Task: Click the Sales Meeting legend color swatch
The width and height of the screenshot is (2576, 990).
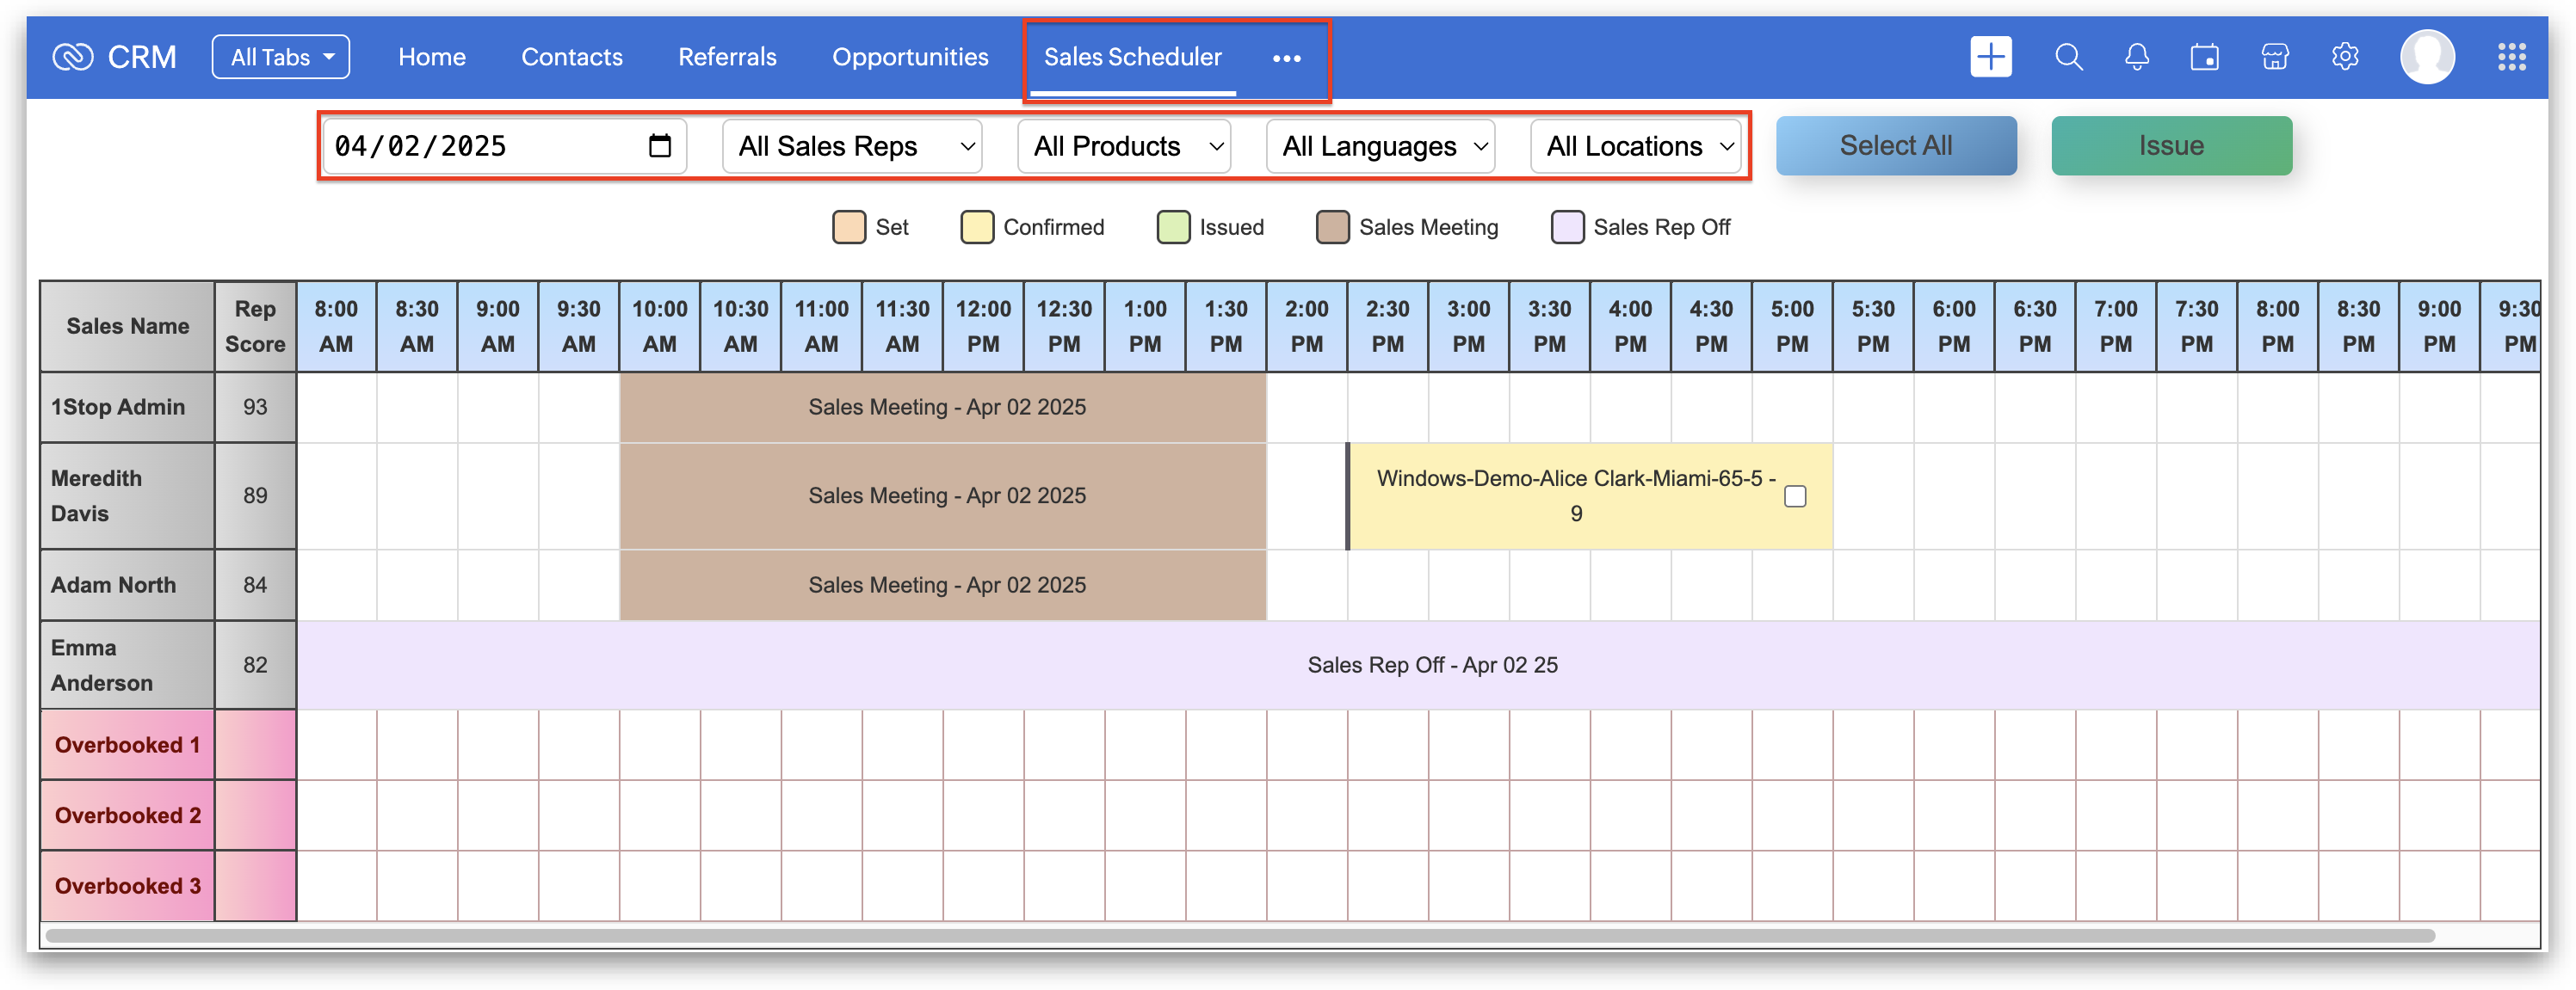Action: tap(1332, 227)
